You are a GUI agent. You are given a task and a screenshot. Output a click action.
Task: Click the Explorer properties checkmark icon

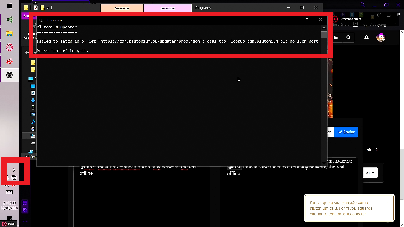coord(36,8)
